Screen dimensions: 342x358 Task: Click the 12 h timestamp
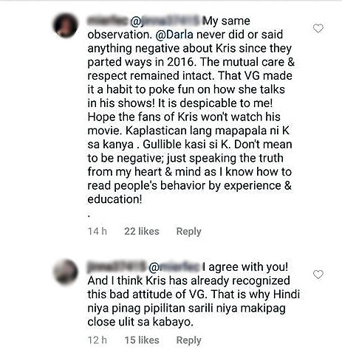(98, 340)
